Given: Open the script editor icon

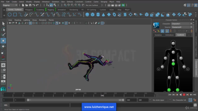Looking at the screenshot, I should [x=195, y=105].
